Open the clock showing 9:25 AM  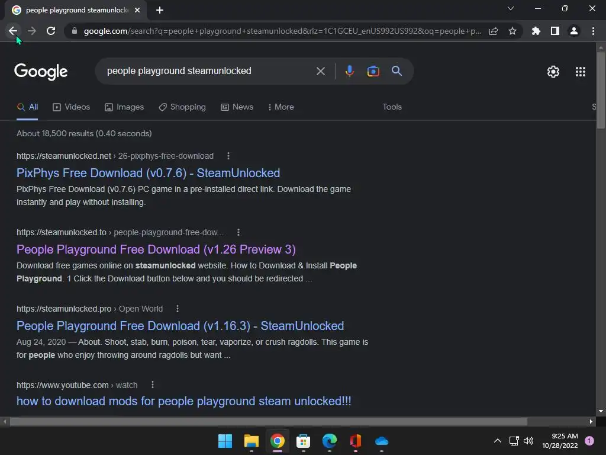point(560,441)
